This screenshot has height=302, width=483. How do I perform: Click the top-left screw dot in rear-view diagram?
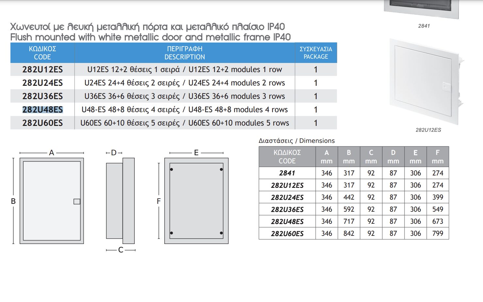pyautogui.click(x=172, y=170)
